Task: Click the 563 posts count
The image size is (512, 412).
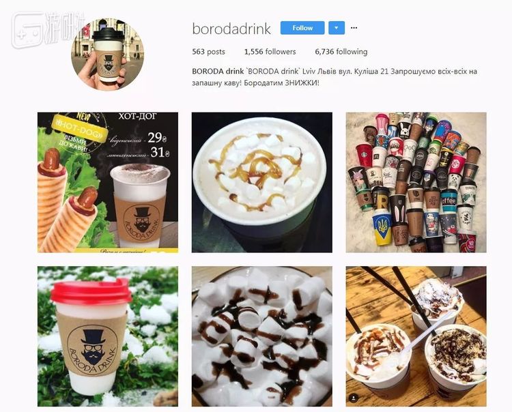Action: tap(209, 52)
